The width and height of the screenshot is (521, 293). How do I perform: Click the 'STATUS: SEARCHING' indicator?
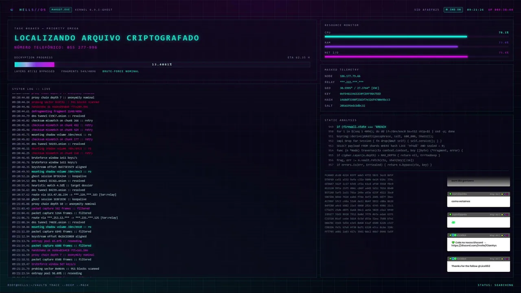tap(495, 285)
